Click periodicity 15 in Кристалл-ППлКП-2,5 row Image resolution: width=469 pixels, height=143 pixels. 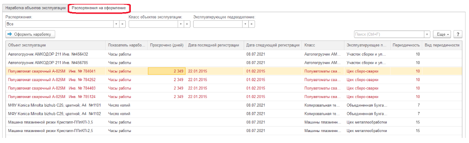418,131
